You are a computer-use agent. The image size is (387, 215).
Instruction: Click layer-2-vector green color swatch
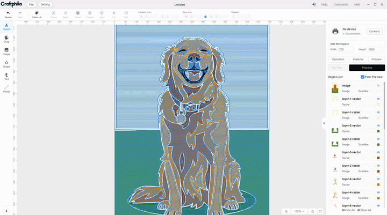378,131
